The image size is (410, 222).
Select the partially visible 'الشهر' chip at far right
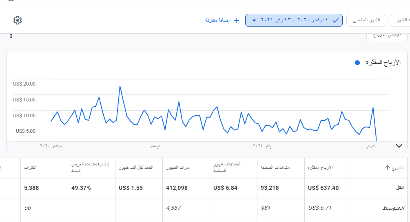point(401,20)
